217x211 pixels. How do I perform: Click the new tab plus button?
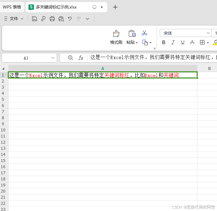click(115, 7)
